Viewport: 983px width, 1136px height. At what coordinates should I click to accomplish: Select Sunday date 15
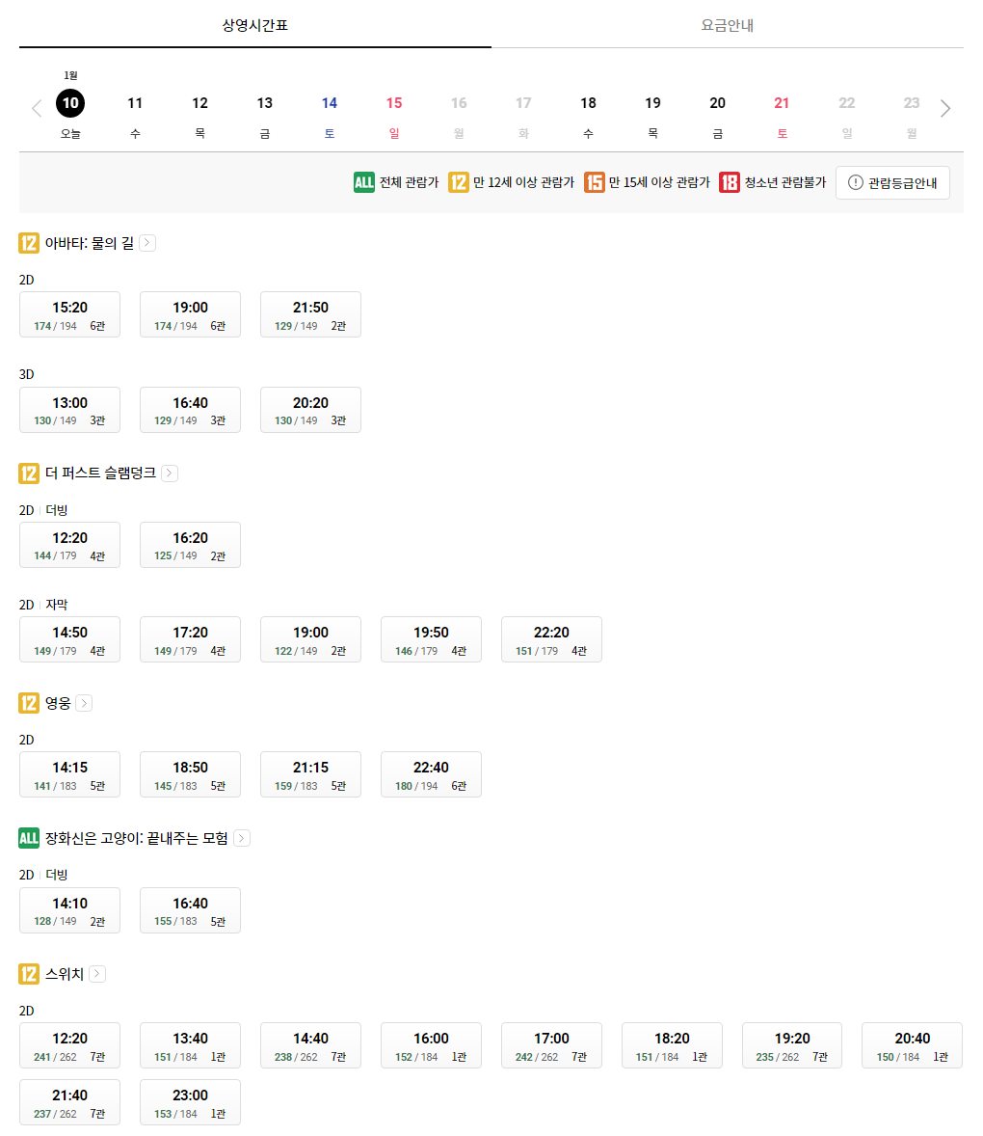(x=394, y=116)
